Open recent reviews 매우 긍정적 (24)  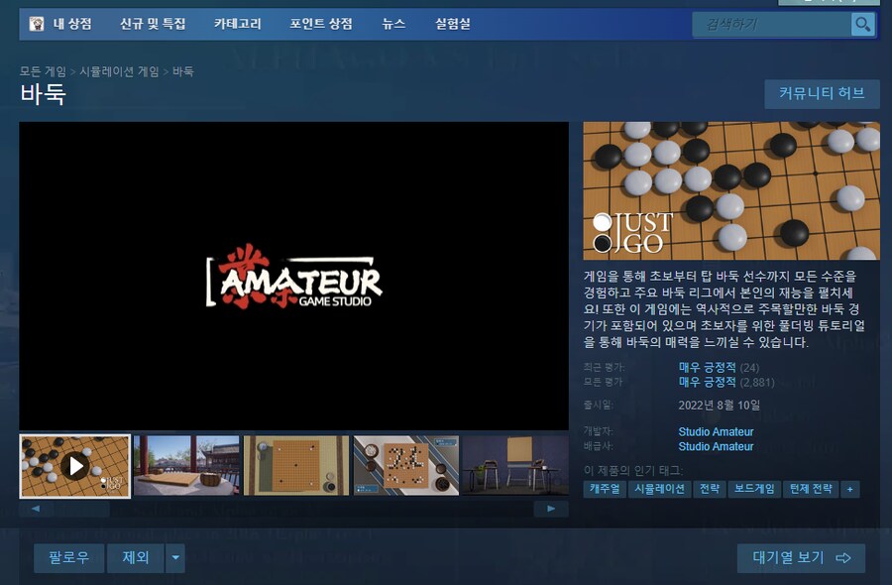[719, 368]
